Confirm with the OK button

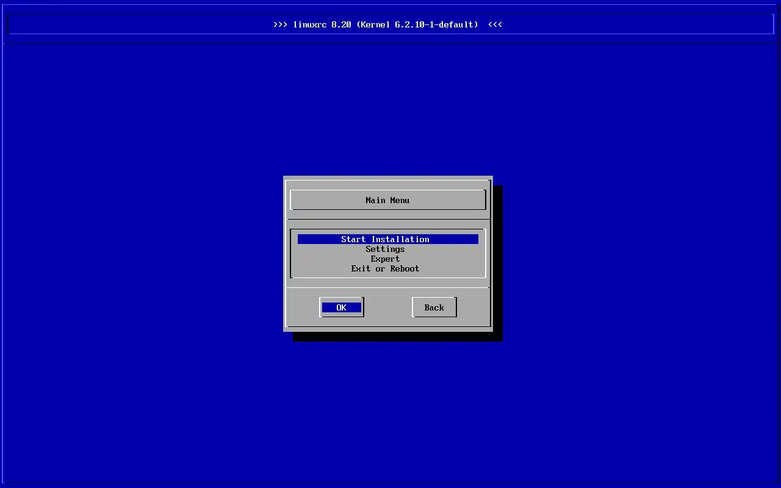coord(342,307)
